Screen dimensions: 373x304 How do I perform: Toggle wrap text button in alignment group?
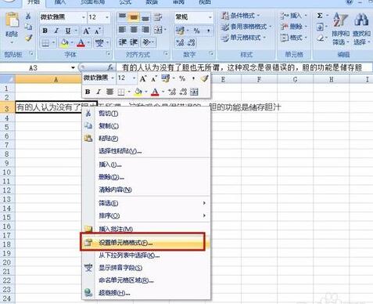click(x=158, y=17)
